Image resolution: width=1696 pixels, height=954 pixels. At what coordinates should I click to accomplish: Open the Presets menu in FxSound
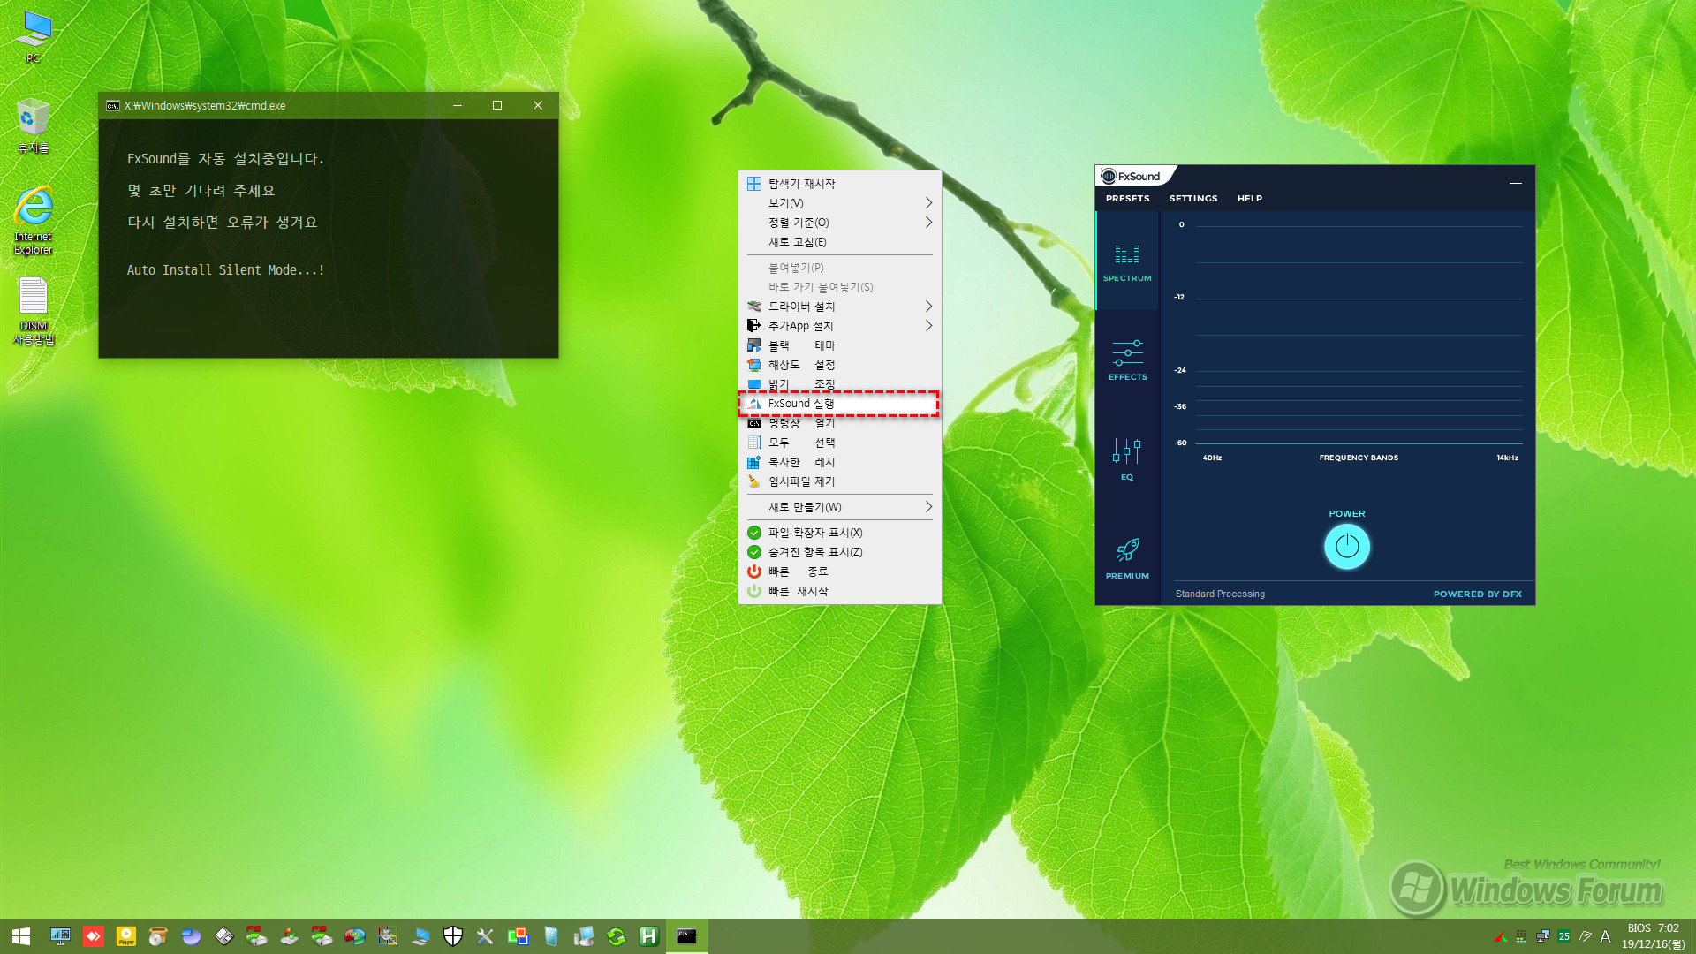pos(1127,199)
